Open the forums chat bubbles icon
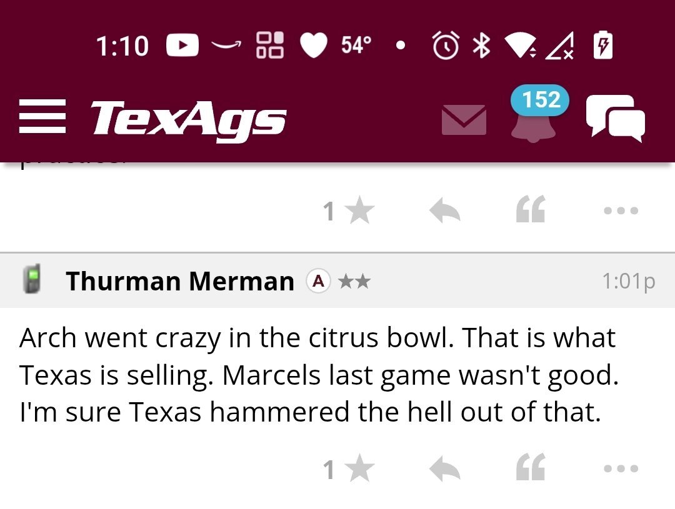The height and width of the screenshot is (509, 675). tap(615, 118)
